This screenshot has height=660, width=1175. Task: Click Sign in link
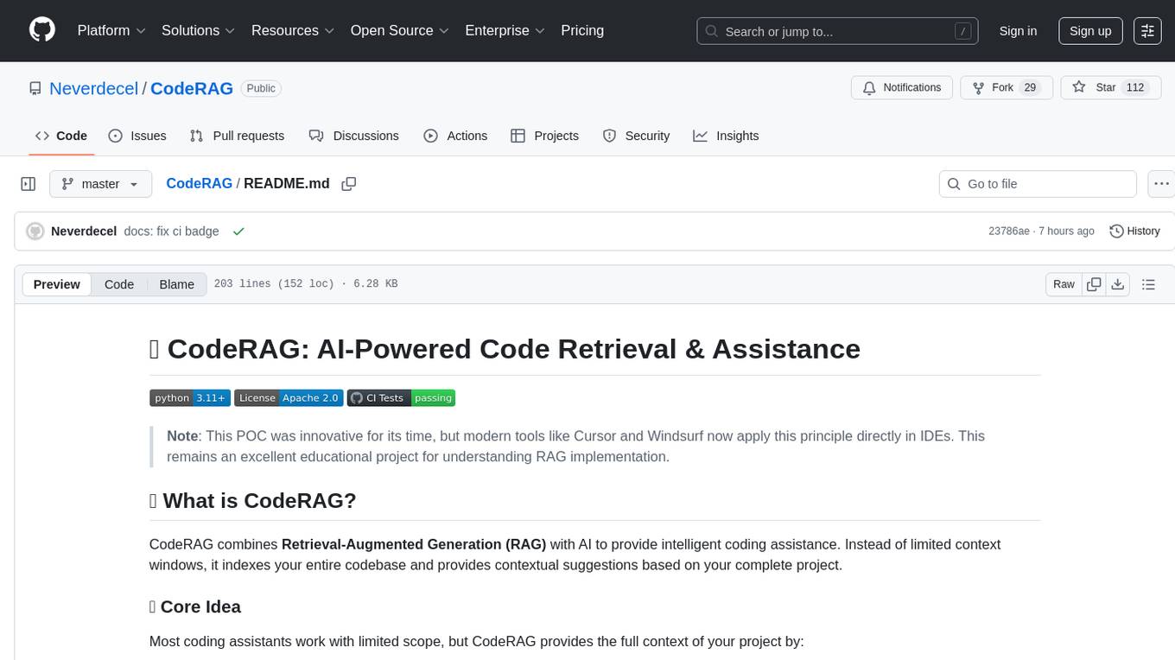[1018, 31]
